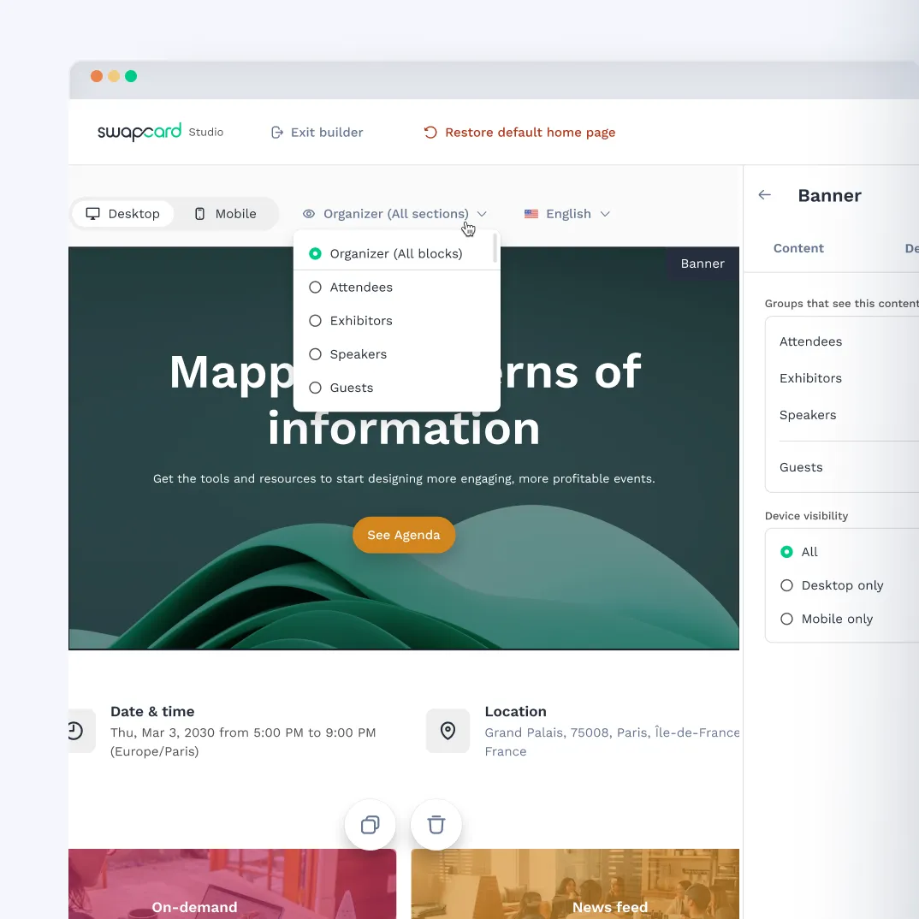Select Speakers in the groups list
This screenshot has height=919, width=919.
click(808, 415)
